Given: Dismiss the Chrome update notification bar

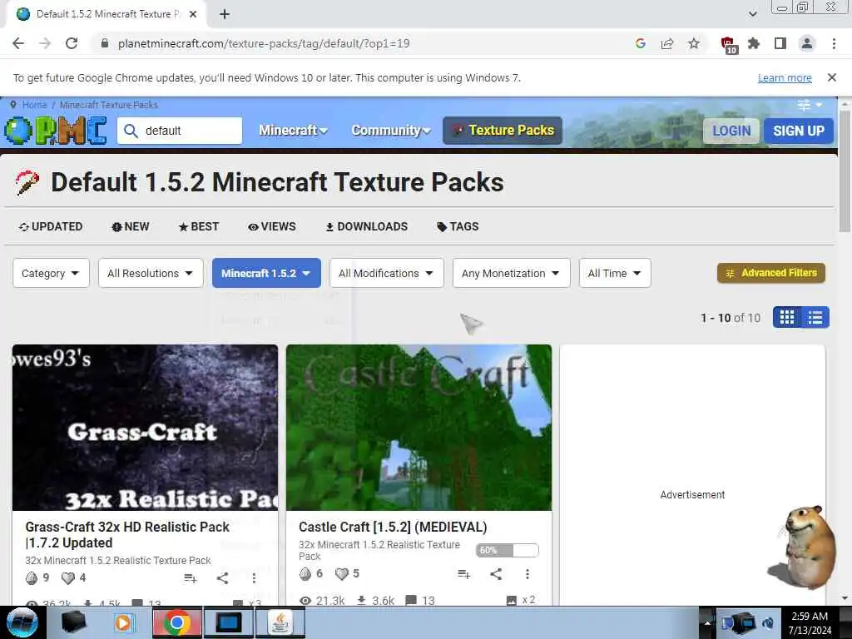Looking at the screenshot, I should 832,77.
